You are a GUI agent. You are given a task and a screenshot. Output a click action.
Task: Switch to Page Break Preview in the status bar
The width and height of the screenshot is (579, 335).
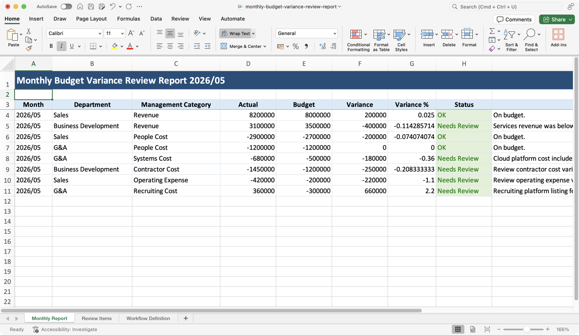tap(487, 329)
